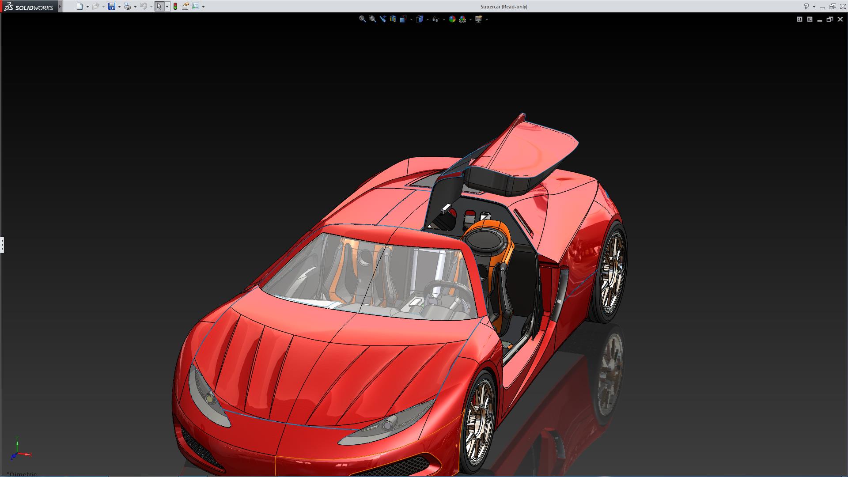Image resolution: width=848 pixels, height=477 pixels.
Task: Click the Rebuild traffic light icon
Action: (175, 6)
